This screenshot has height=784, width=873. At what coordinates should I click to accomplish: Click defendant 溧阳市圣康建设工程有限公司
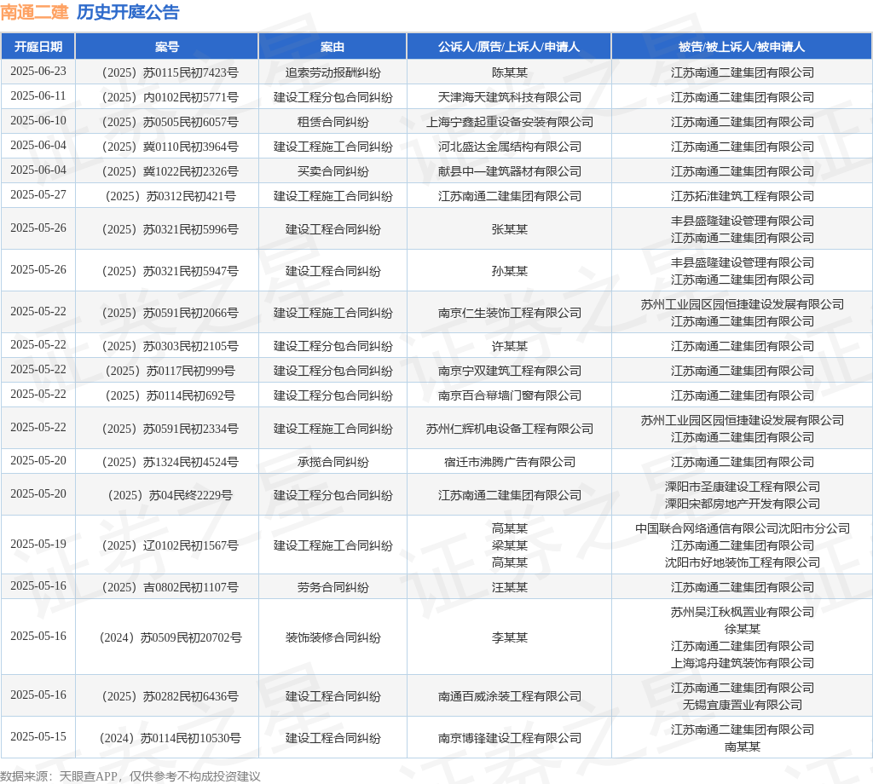click(743, 487)
